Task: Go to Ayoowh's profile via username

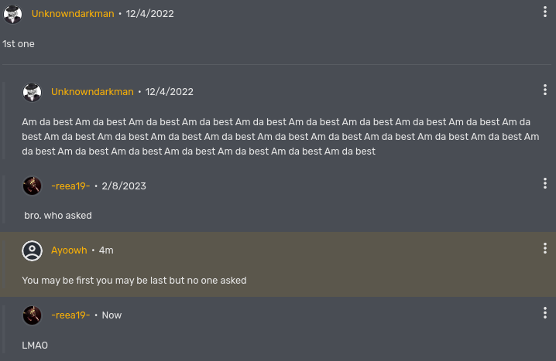Action: tap(69, 250)
